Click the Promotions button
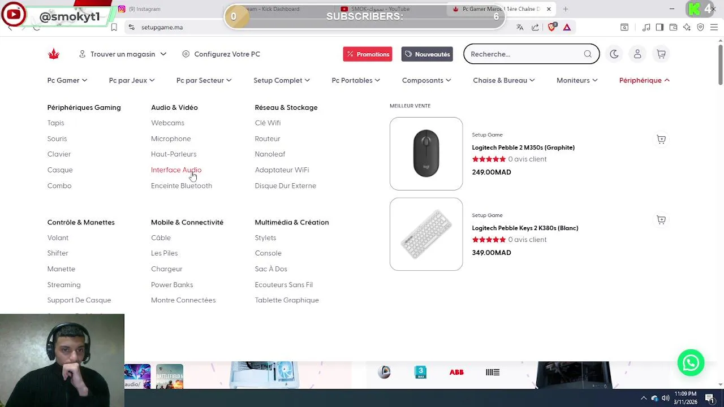The width and height of the screenshot is (724, 407). tap(368, 54)
